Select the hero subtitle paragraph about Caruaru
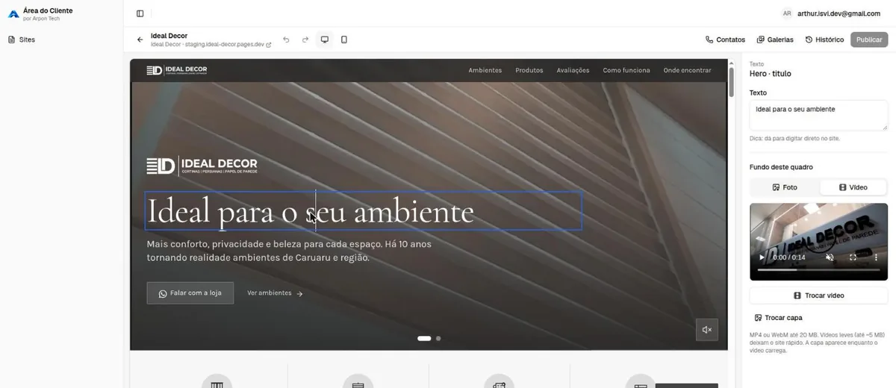896x388 pixels. click(289, 251)
